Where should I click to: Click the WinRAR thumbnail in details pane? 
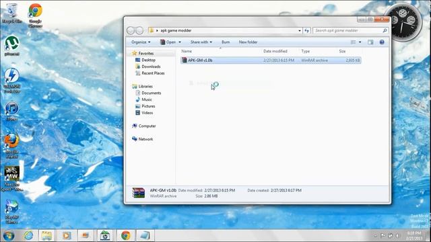(138, 193)
